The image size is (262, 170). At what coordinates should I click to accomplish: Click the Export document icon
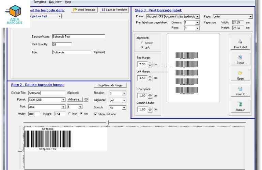240,57
